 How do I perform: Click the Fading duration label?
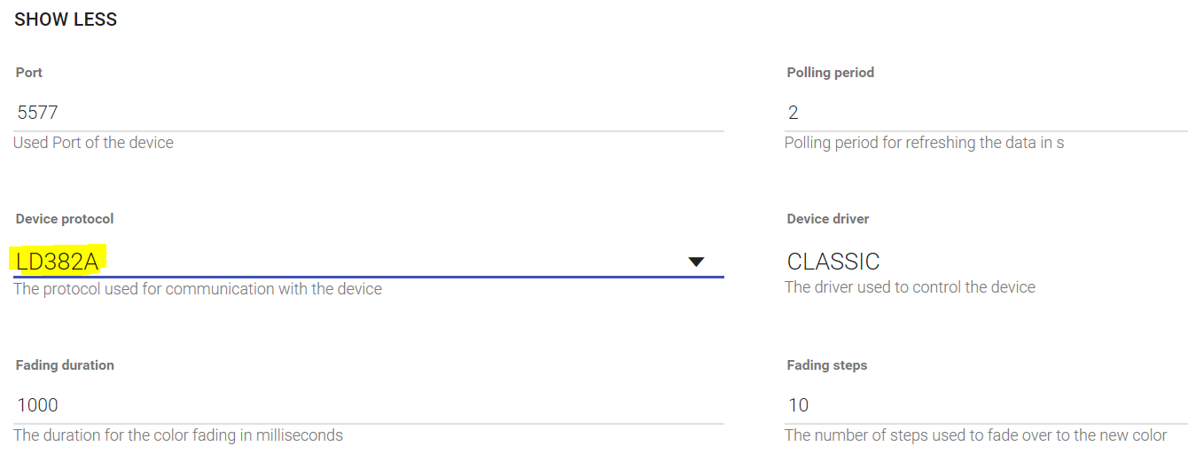[65, 365]
